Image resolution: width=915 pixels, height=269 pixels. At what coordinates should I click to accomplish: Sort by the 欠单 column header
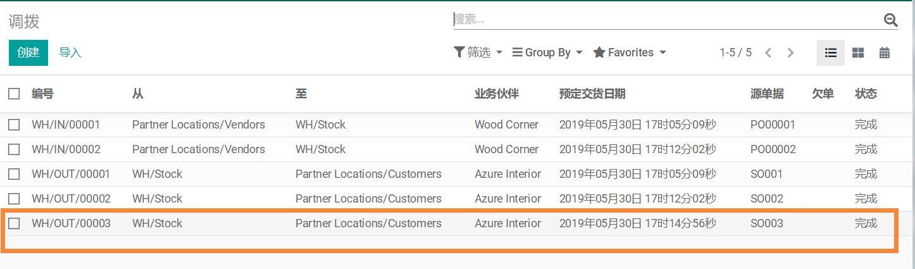823,94
